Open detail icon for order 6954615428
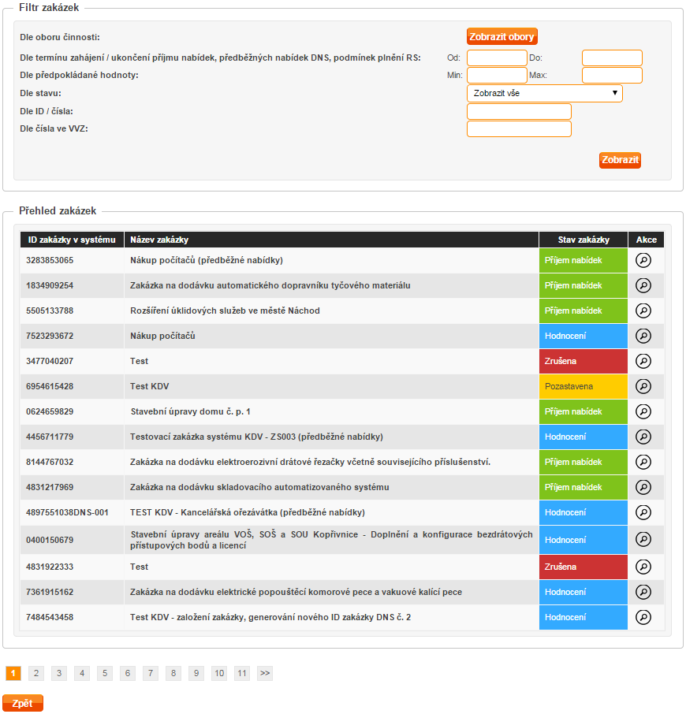The image size is (686, 714). point(643,386)
